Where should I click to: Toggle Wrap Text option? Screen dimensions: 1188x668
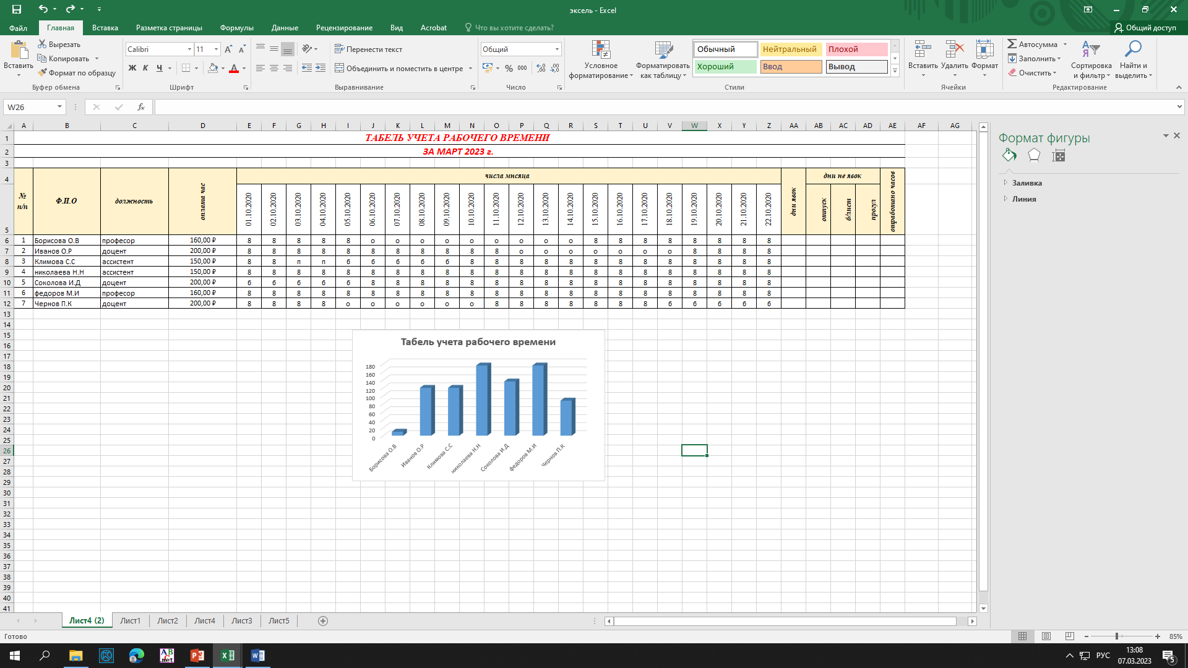pyautogui.click(x=368, y=49)
